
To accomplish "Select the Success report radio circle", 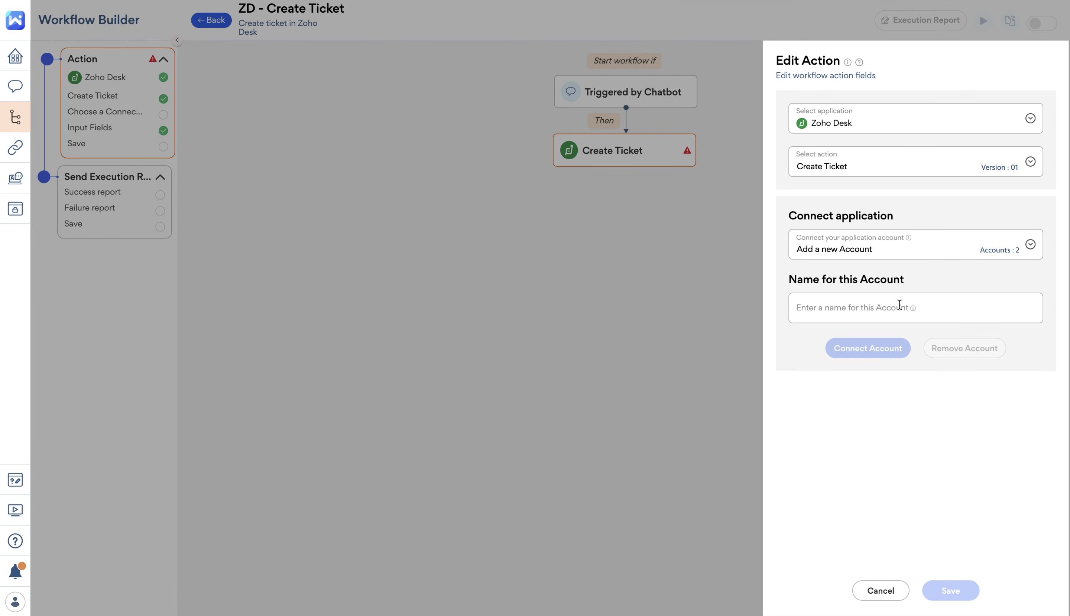I will point(160,195).
